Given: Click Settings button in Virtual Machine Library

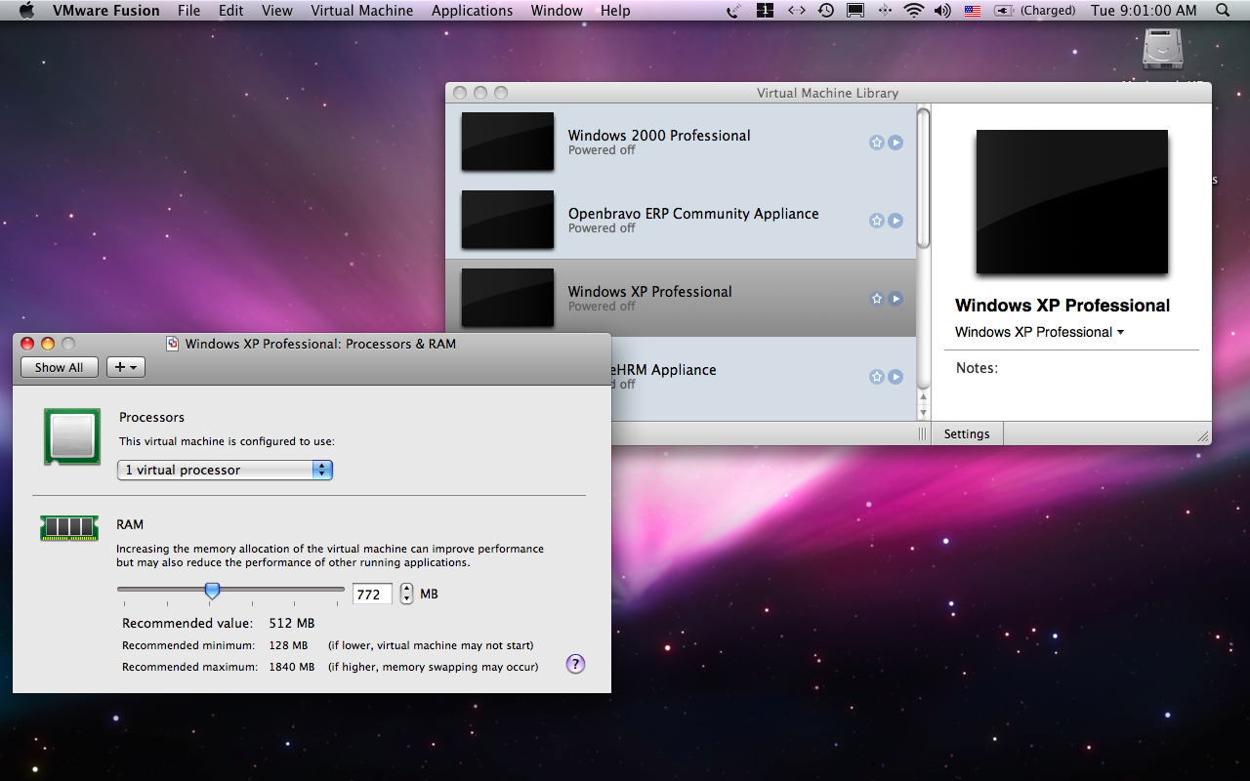Looking at the screenshot, I should coord(967,433).
